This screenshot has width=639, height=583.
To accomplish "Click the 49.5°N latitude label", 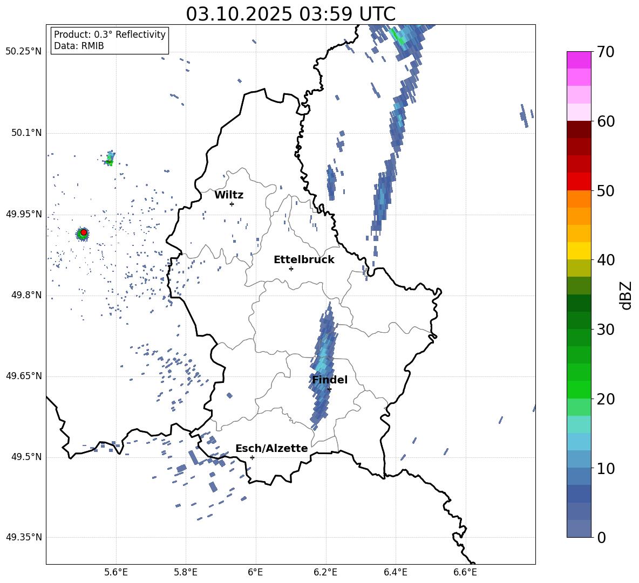I will pyautogui.click(x=26, y=457).
